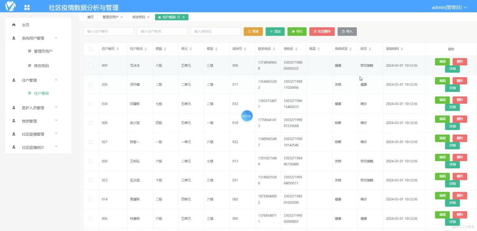Click the user icon beside 住户管理
Viewport: 477px width, 231px height.
[x=14, y=80]
